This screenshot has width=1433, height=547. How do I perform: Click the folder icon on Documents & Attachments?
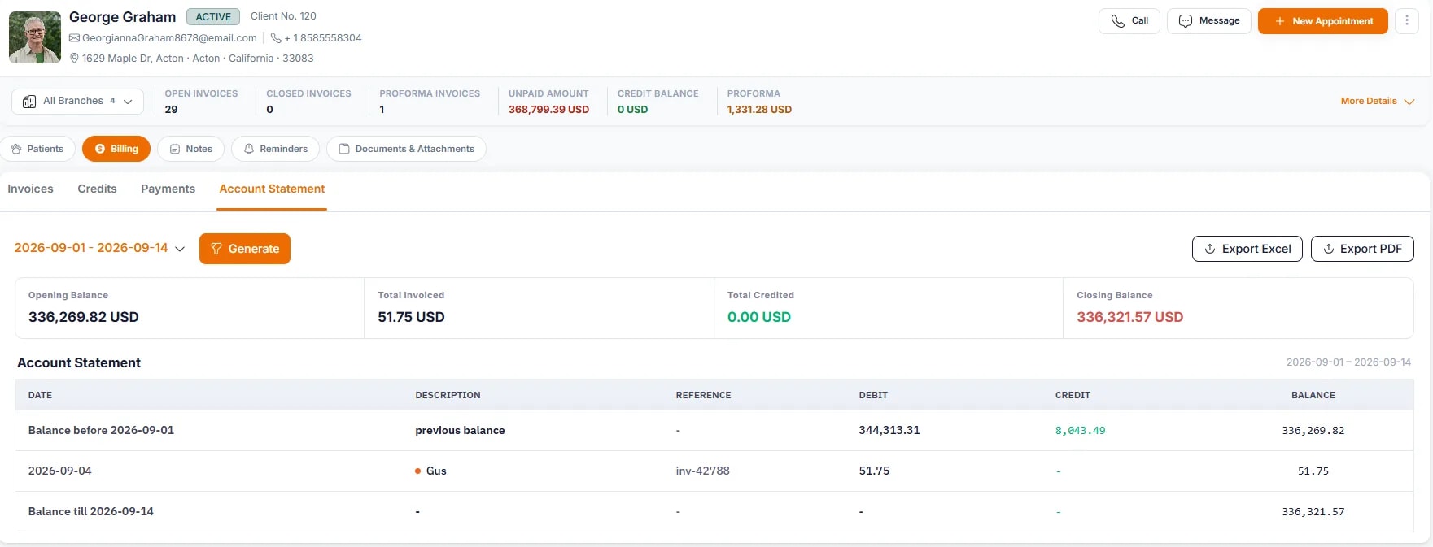(344, 149)
